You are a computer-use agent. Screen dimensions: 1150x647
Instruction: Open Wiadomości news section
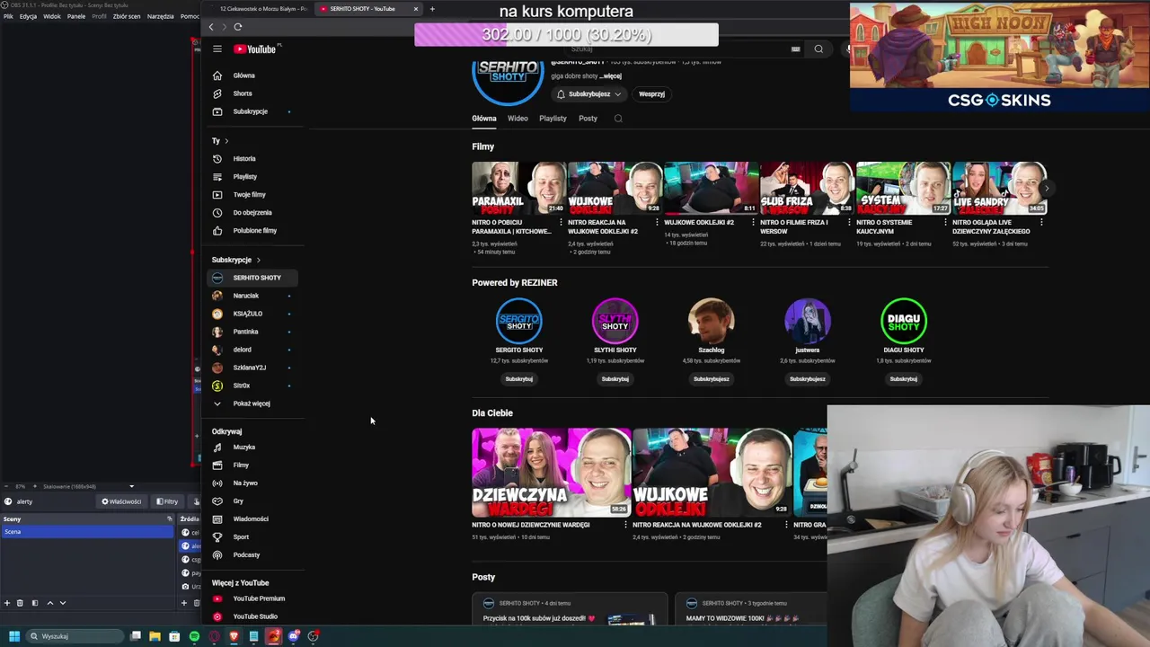click(x=250, y=519)
